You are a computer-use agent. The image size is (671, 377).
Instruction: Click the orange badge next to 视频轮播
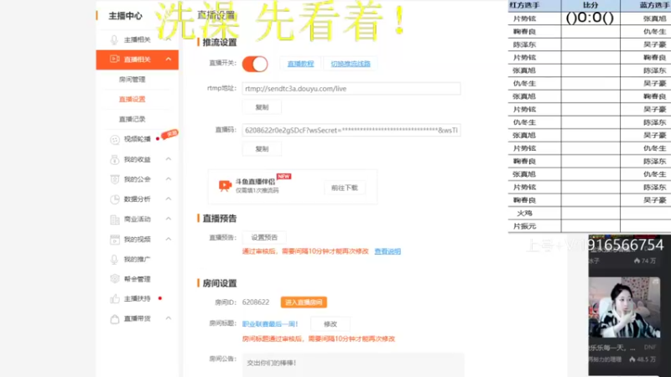[169, 134]
